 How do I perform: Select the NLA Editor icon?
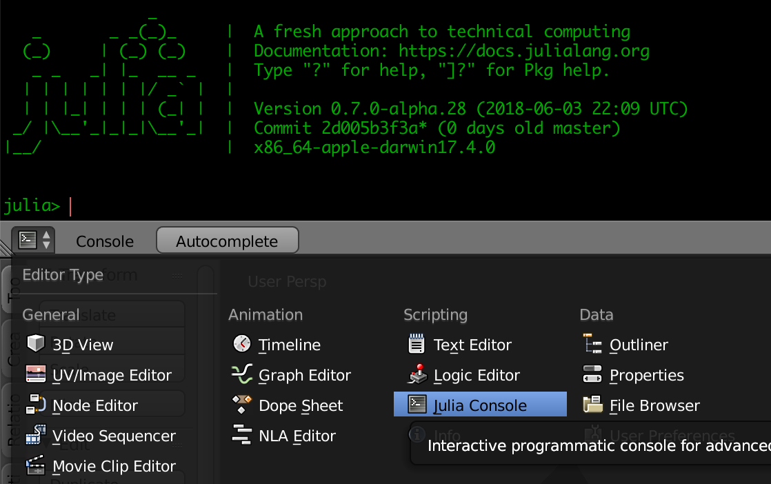[x=242, y=435]
